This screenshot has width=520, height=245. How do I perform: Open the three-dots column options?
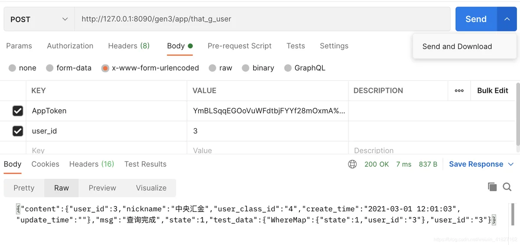click(x=459, y=91)
